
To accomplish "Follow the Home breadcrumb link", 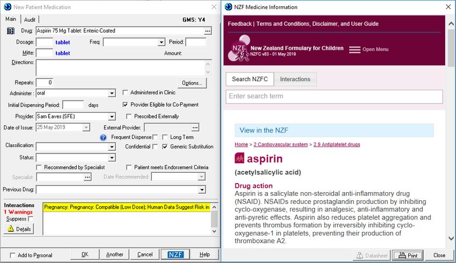I will tap(241, 144).
